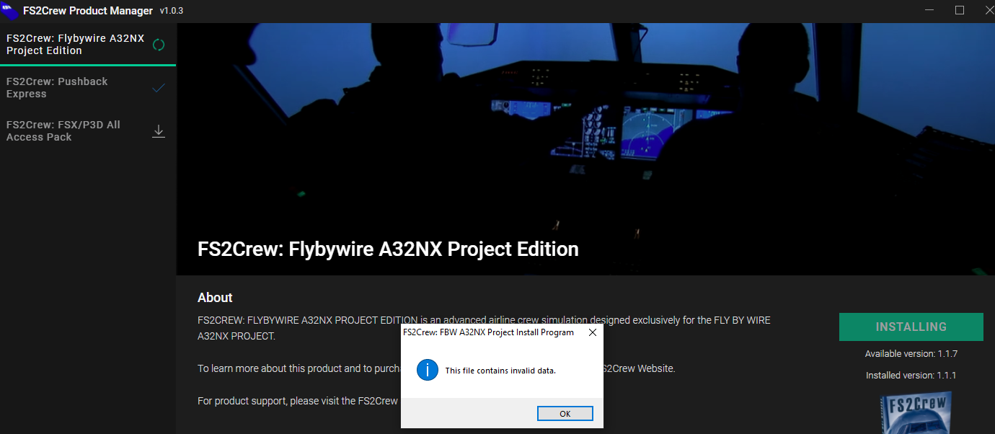The image size is (995, 434).
Task: Click OK in the invalid data dialog
Action: [565, 413]
